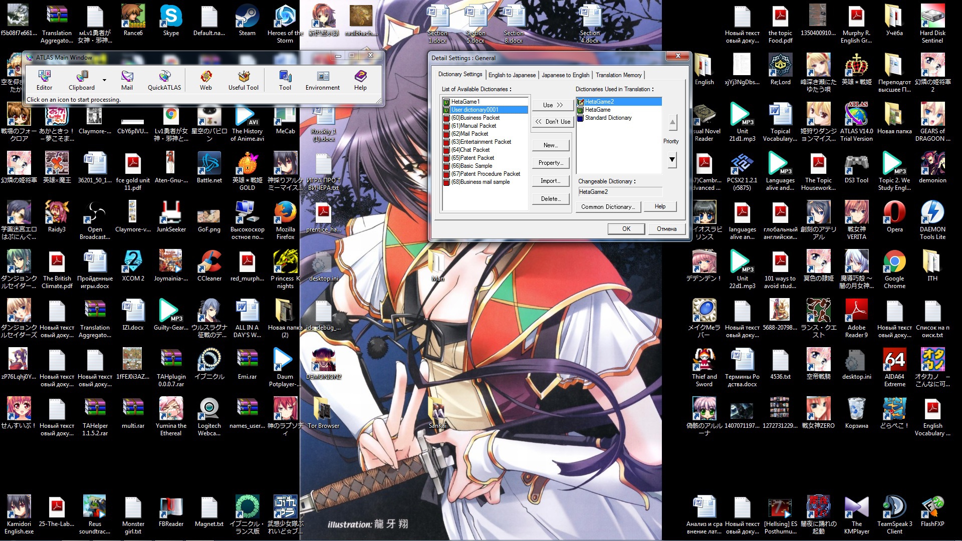Open the Translation Memory tab
The width and height of the screenshot is (962, 541).
point(618,75)
